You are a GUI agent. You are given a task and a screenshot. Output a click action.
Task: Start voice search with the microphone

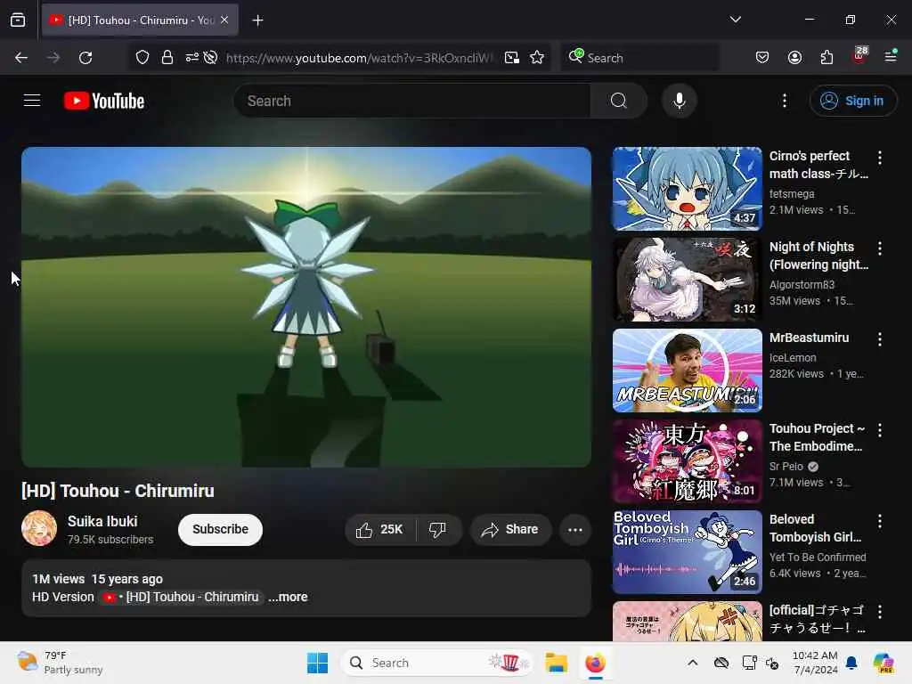tap(679, 101)
